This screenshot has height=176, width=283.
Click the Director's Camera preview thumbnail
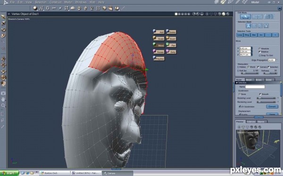(258, 148)
